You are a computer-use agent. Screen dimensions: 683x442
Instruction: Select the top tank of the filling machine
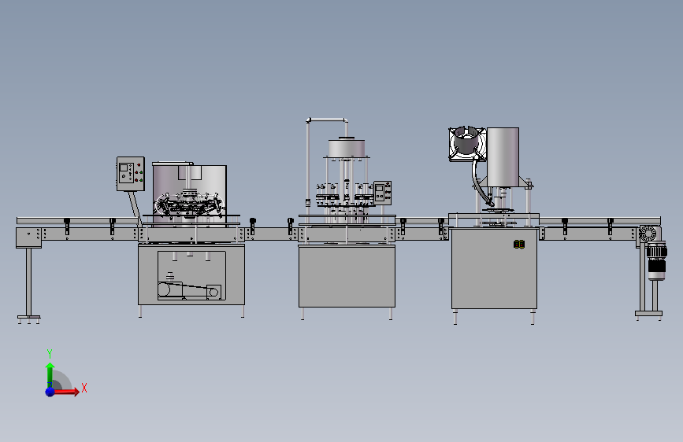pyautogui.click(x=347, y=148)
